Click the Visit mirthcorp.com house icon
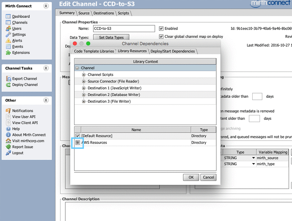Image resolution: width=292 pixels, height=221 pixels. (x=8, y=141)
